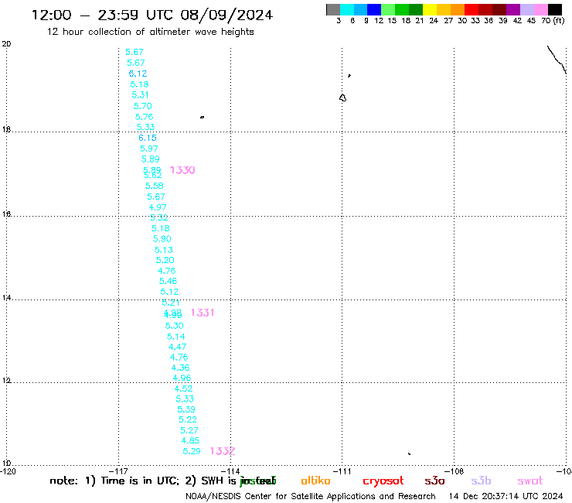The image size is (572, 503).
Task: Click the lavender swatch in the color scale
Action: point(526,9)
